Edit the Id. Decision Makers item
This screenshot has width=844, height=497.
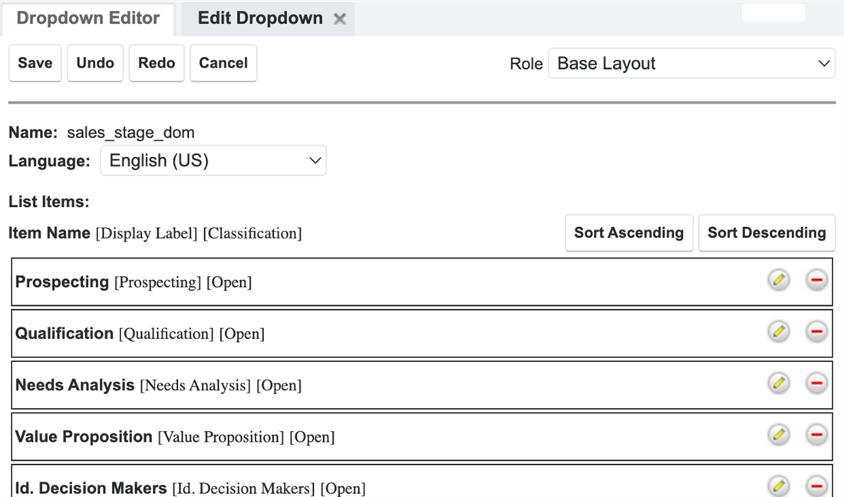[778, 485]
